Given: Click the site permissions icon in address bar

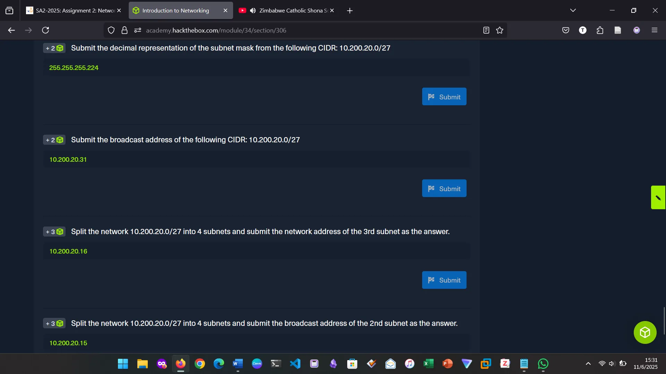Looking at the screenshot, I should point(138,30).
